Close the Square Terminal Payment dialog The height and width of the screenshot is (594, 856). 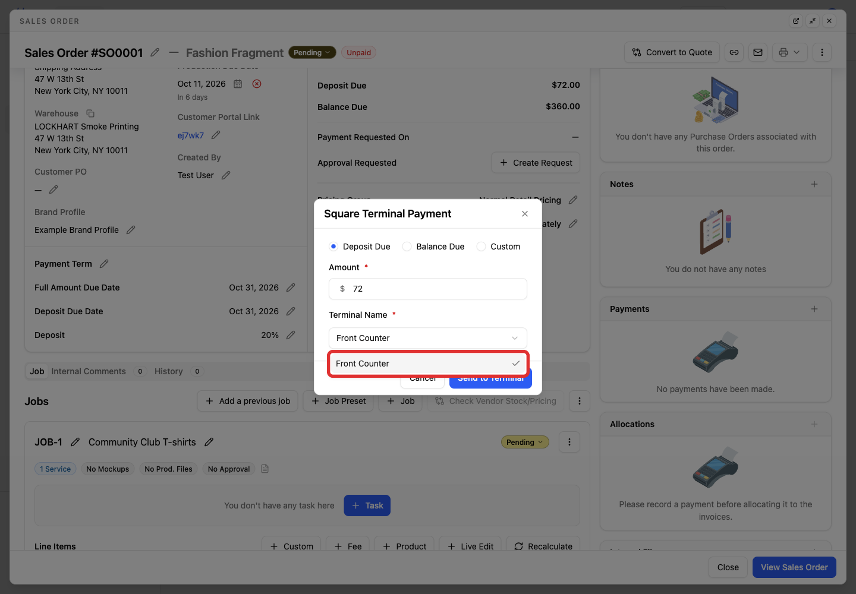525,214
